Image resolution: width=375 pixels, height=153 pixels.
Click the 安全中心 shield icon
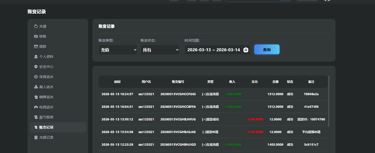coord(36,67)
